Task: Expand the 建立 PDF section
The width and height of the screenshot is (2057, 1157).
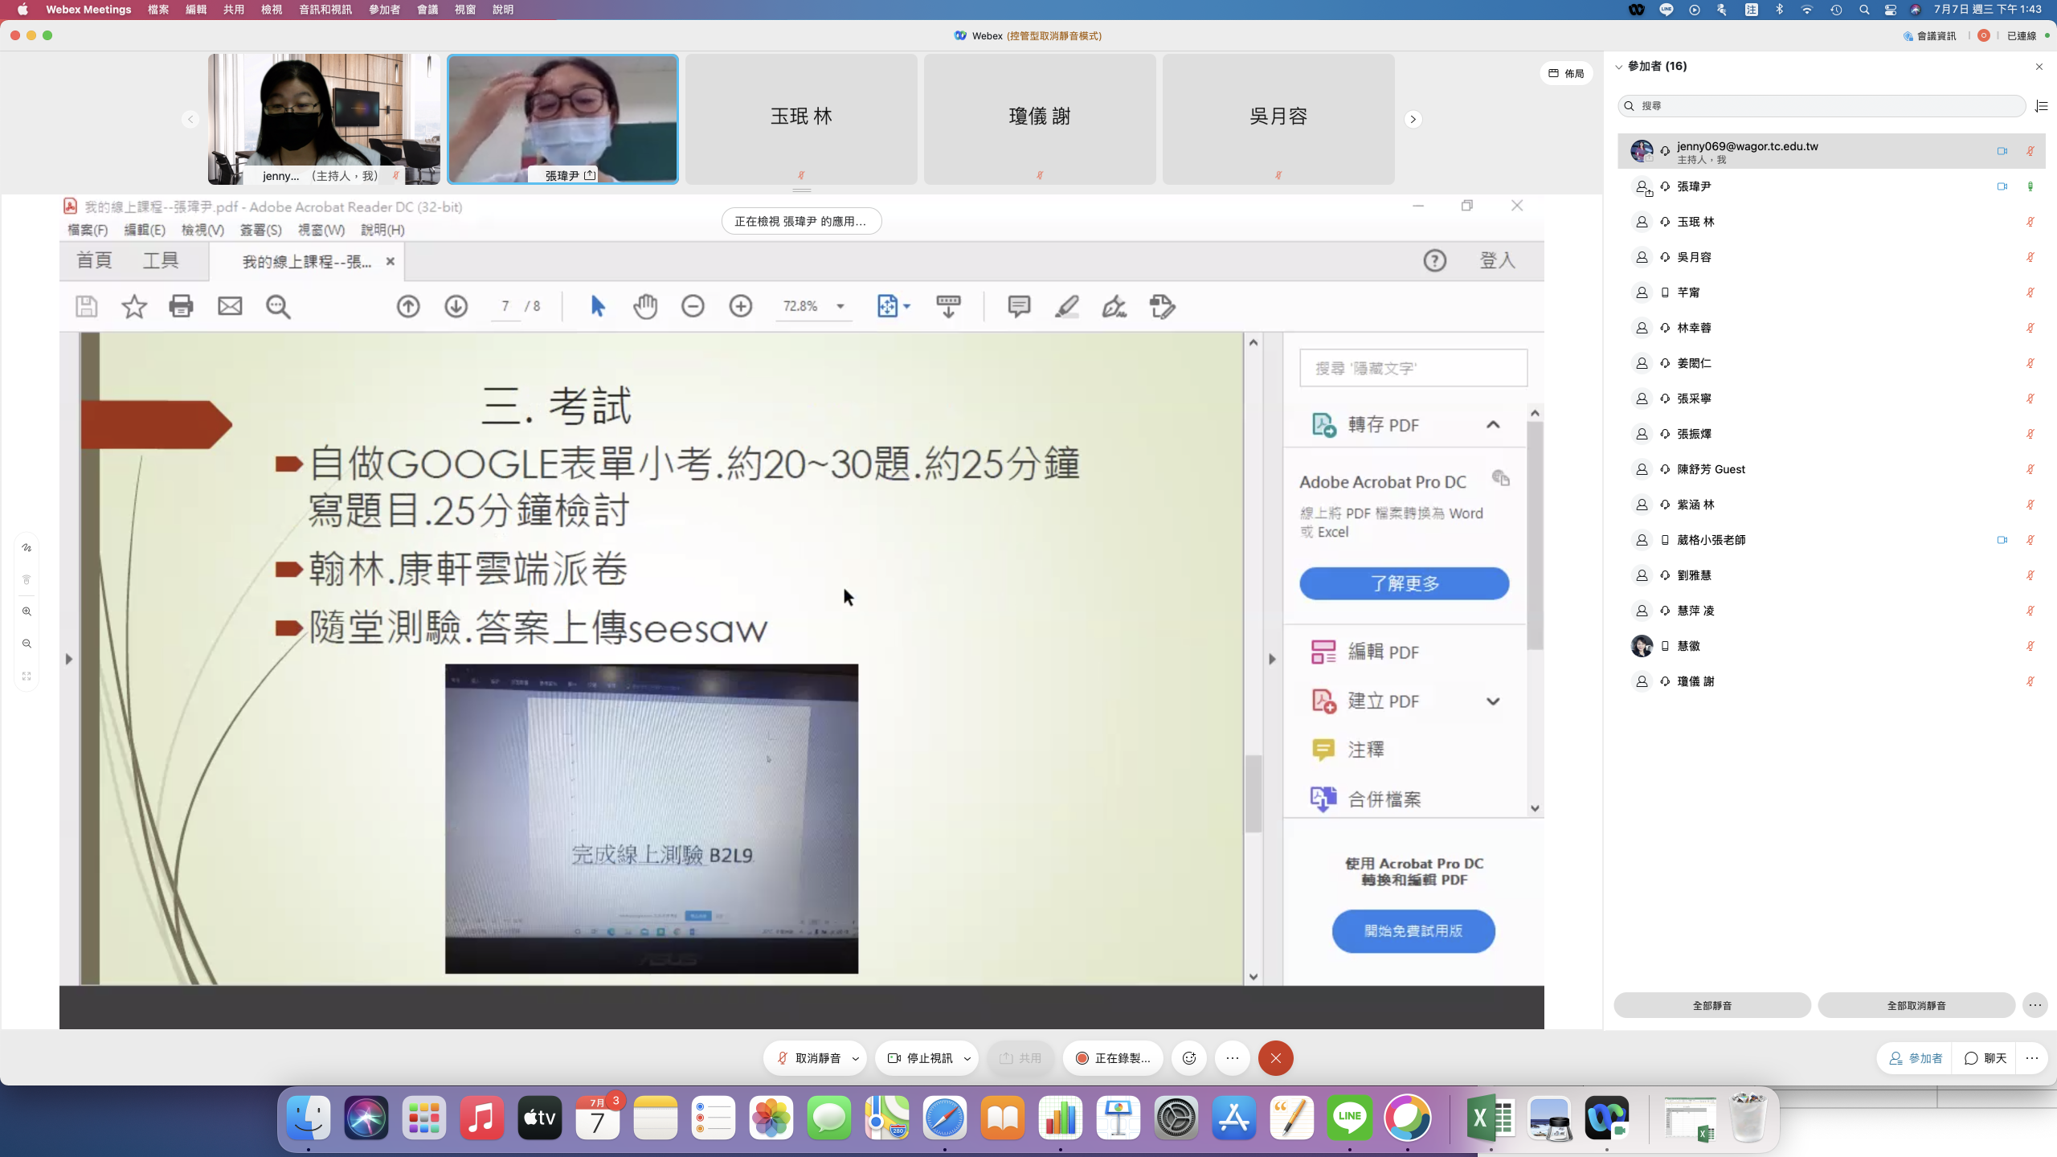Action: pyautogui.click(x=1493, y=701)
